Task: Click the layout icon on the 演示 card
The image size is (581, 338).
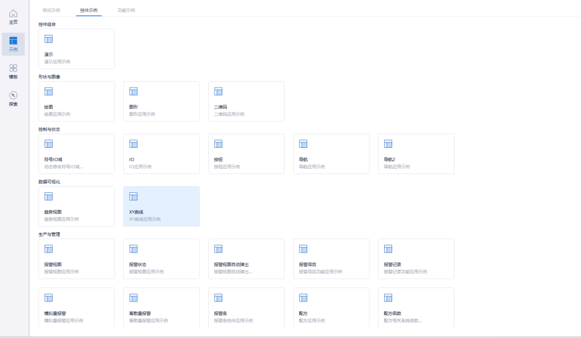Action: pyautogui.click(x=48, y=39)
